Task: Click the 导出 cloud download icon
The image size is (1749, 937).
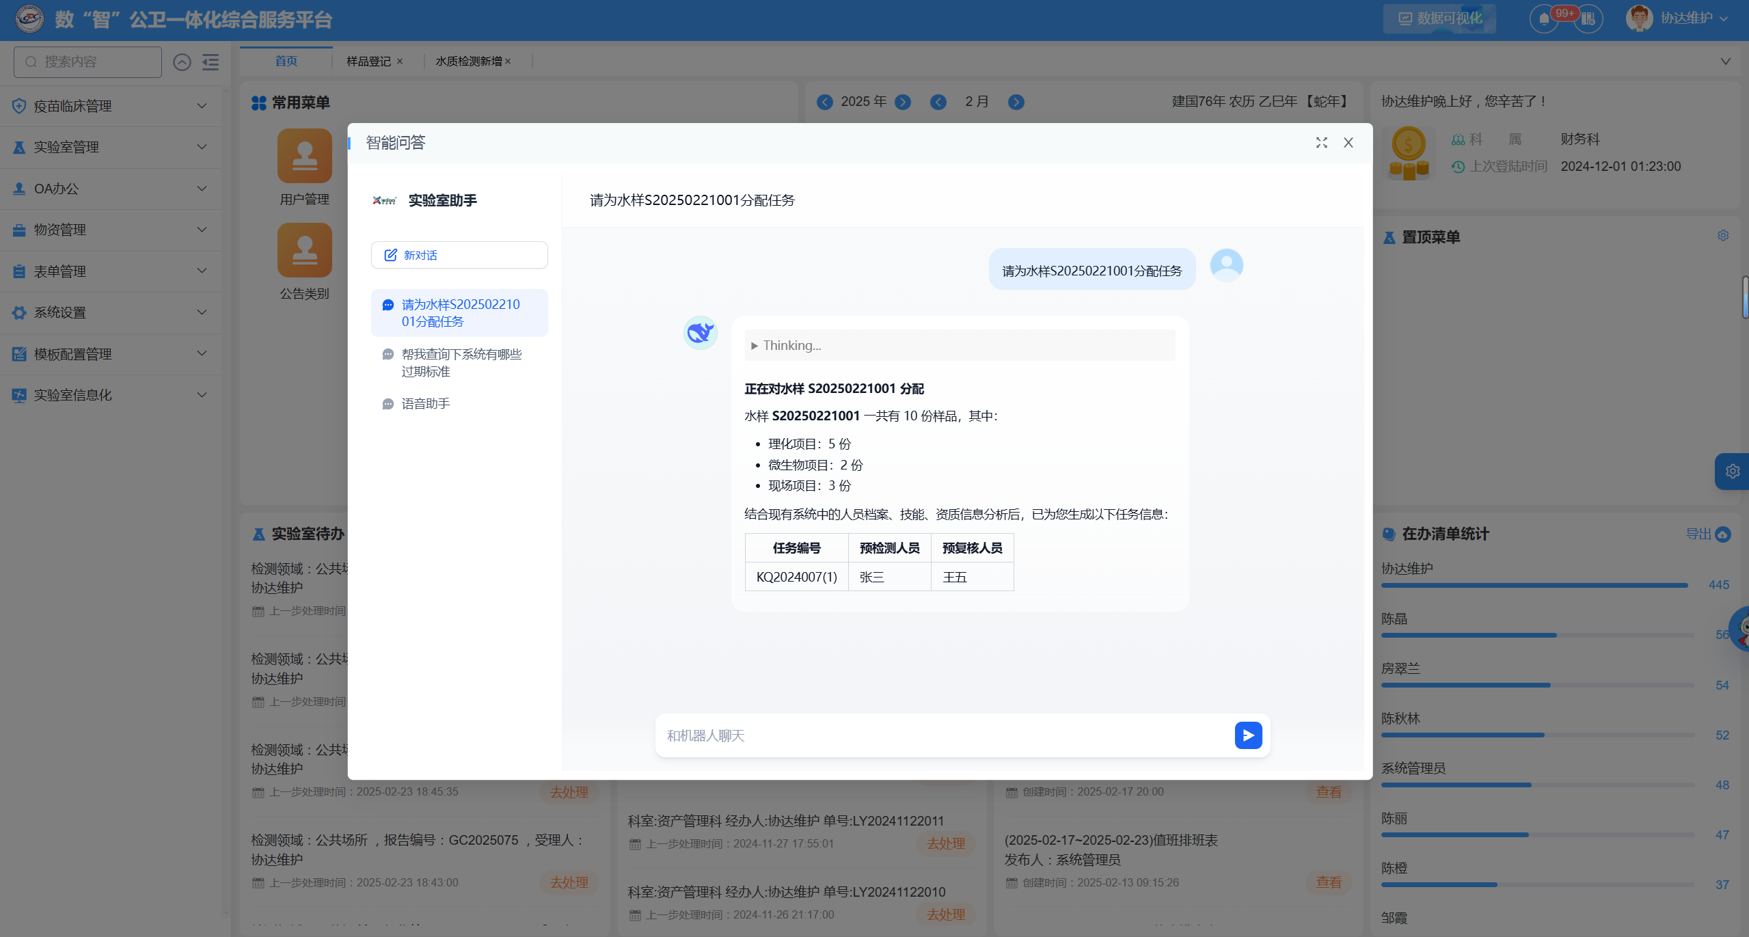Action: pyautogui.click(x=1723, y=534)
